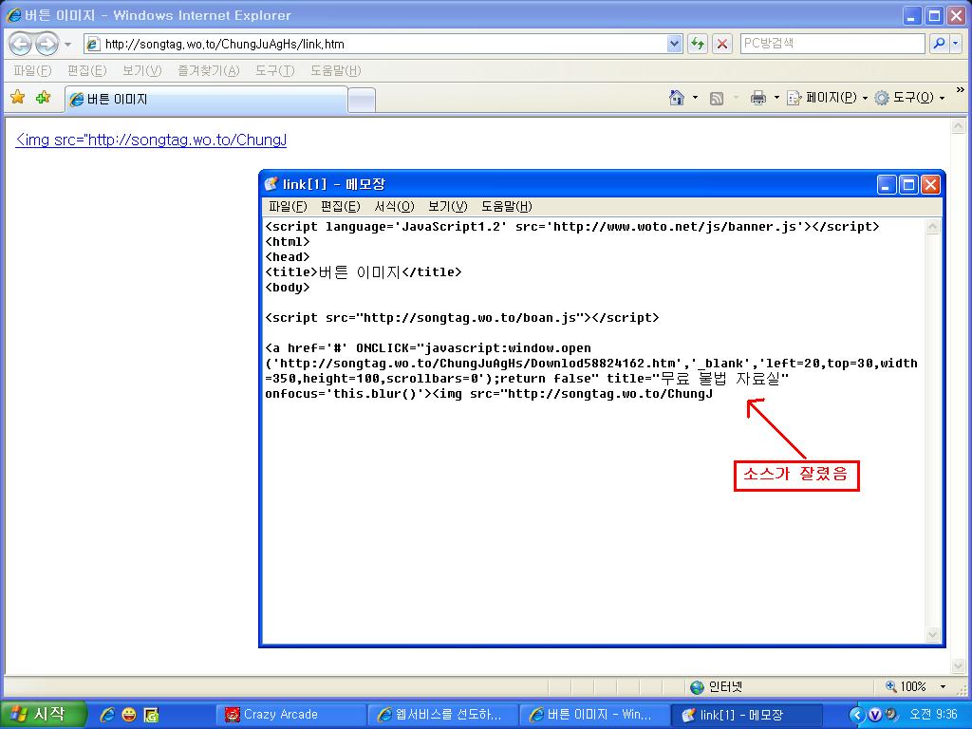972x729 pixels.
Task: Click Notepad's scrollbar down arrow
Action: click(x=932, y=634)
